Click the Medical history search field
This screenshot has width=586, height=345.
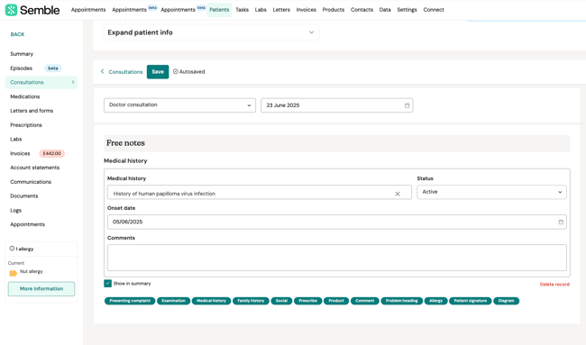point(260,192)
